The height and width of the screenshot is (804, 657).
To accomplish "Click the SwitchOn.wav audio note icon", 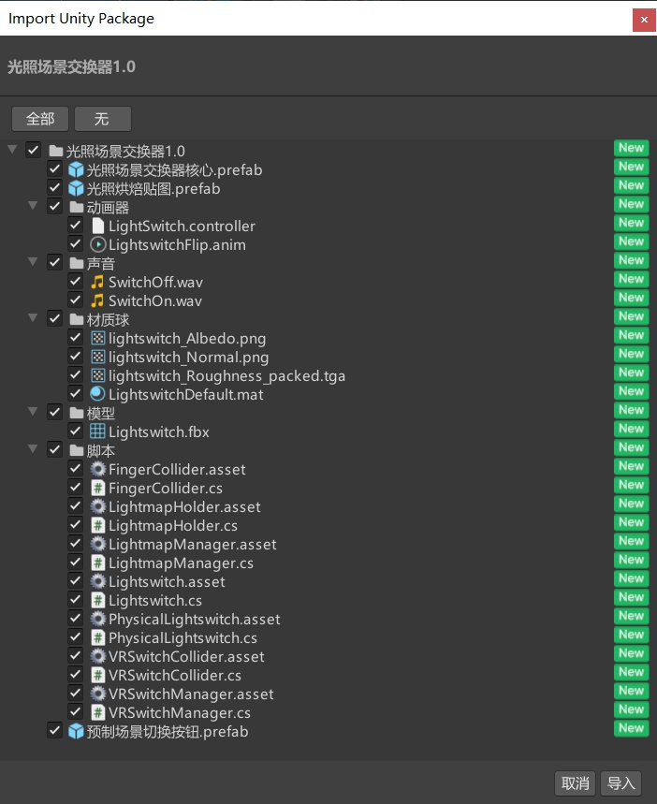I will point(97,301).
